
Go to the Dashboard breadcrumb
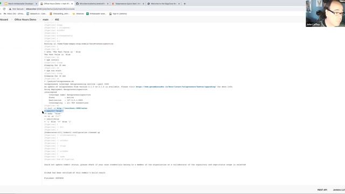click(x=4, y=19)
